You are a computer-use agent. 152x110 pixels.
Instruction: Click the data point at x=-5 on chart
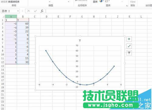[46, 51]
